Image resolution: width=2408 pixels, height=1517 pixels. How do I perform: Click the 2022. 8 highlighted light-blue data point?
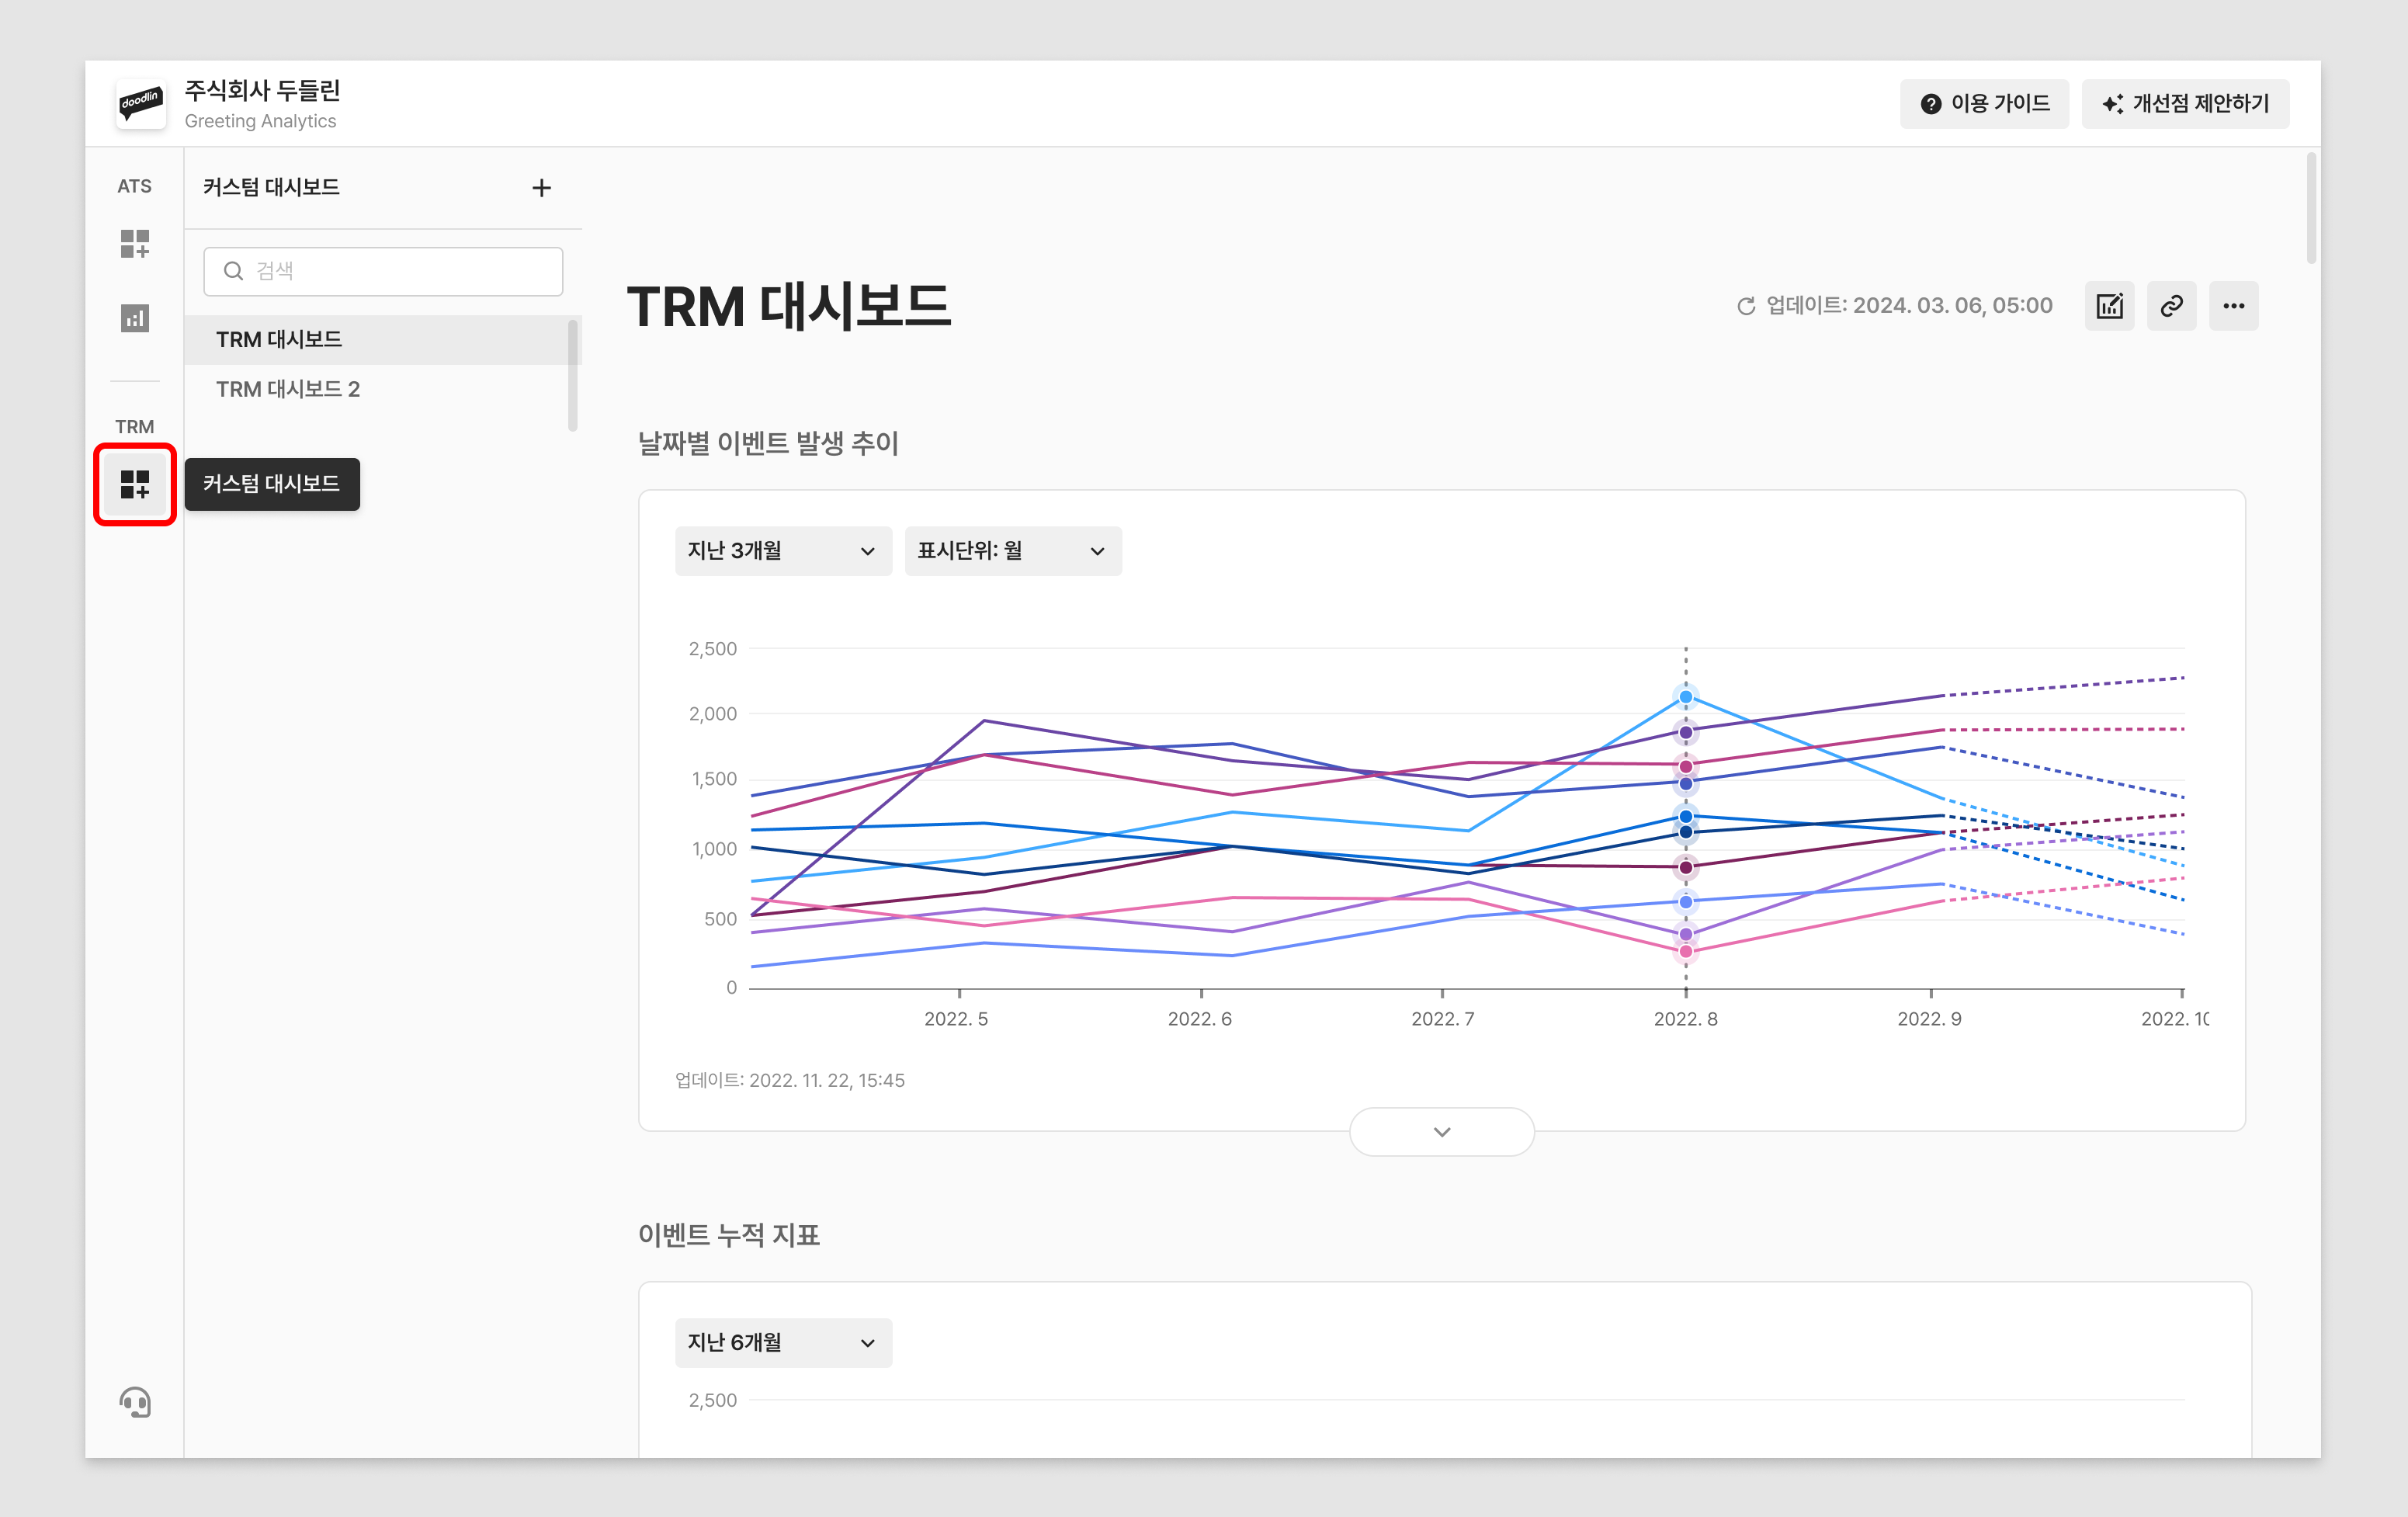1685,697
